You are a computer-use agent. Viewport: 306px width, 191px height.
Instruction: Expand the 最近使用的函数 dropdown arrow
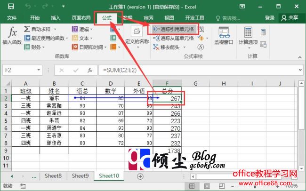tap(67, 38)
